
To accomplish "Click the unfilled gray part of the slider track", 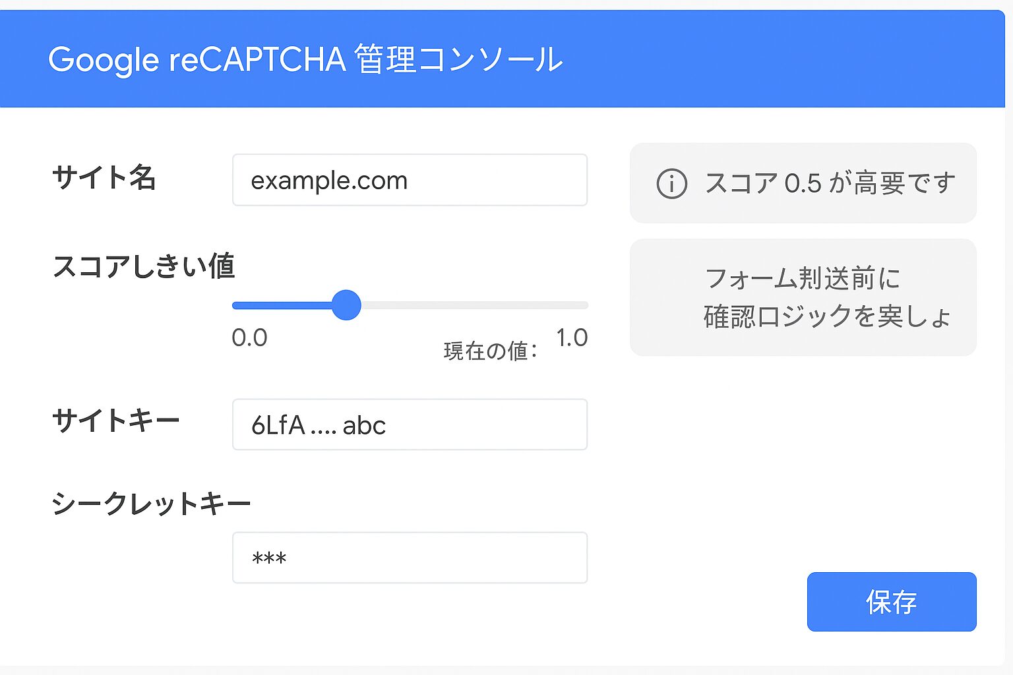I will point(474,305).
